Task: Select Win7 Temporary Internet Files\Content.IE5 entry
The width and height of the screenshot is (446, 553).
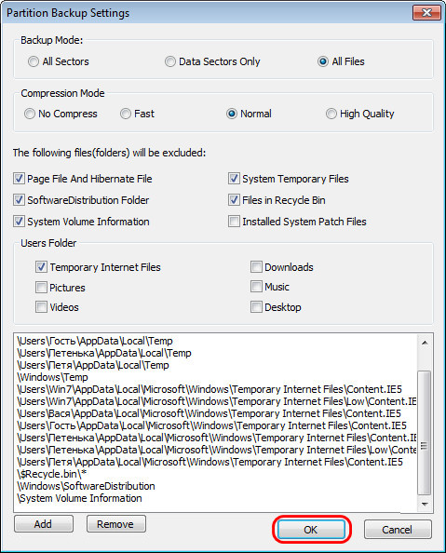Action: point(209,389)
